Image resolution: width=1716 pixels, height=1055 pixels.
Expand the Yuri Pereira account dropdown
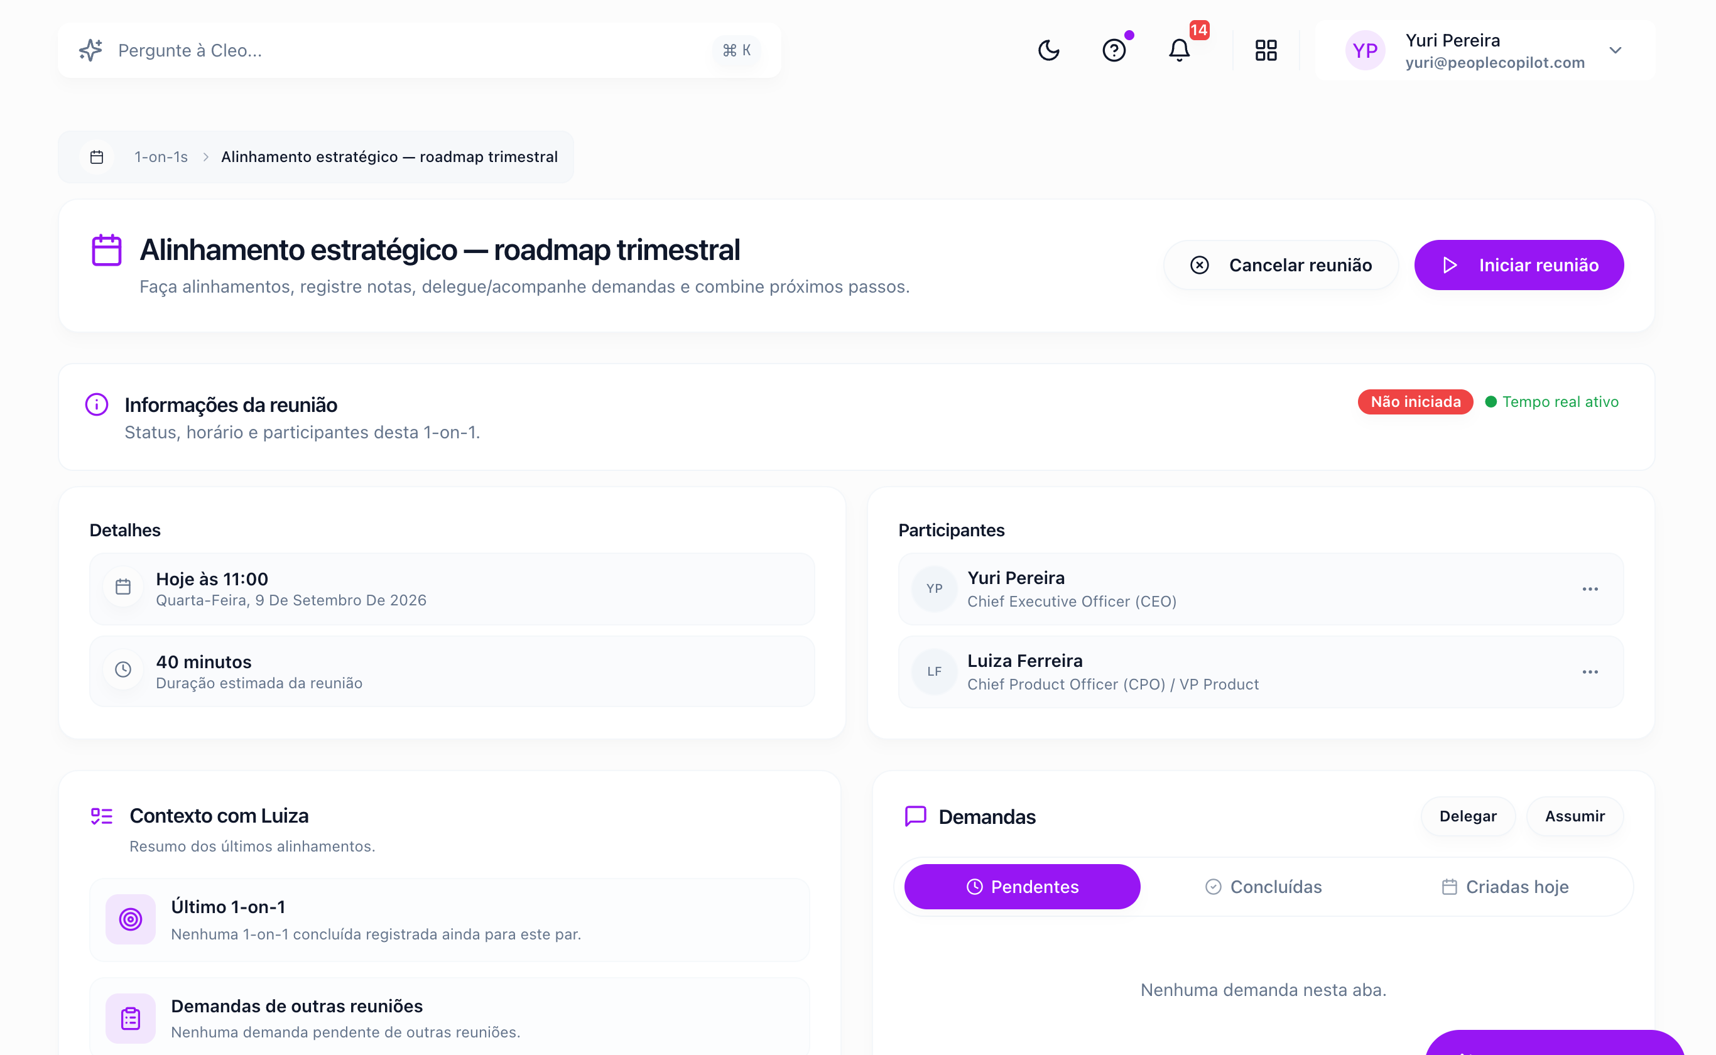pos(1615,50)
